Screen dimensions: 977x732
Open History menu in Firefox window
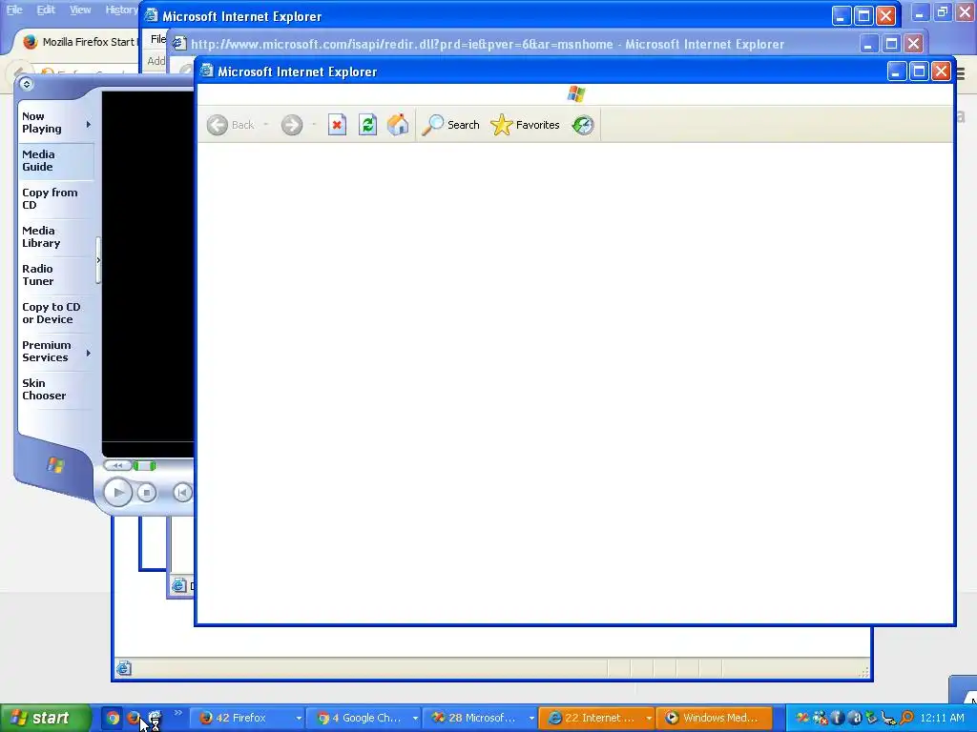[x=121, y=10]
